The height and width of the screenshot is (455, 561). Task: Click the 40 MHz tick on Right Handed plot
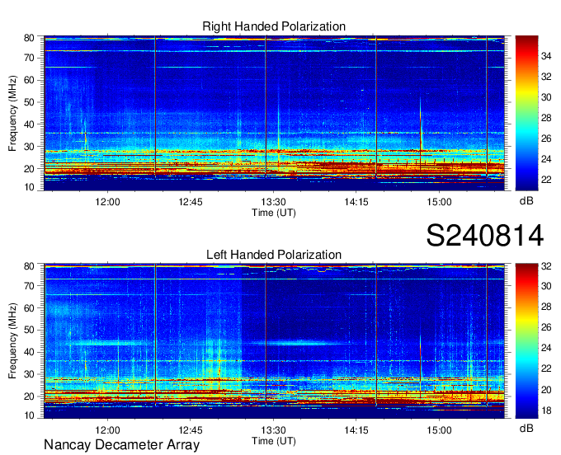coord(29,124)
